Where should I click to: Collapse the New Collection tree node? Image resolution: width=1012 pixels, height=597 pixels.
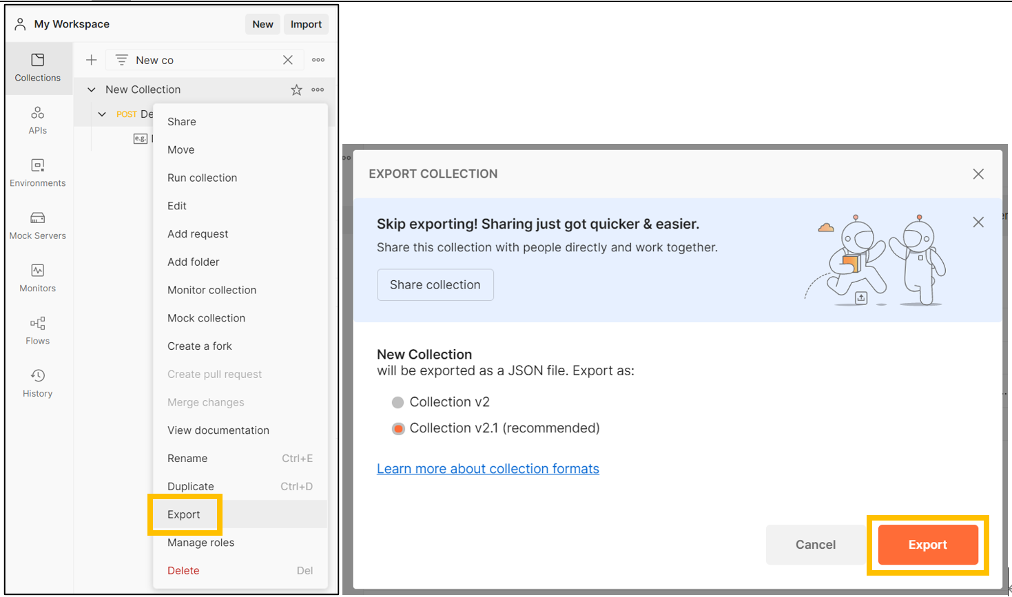[x=91, y=90]
